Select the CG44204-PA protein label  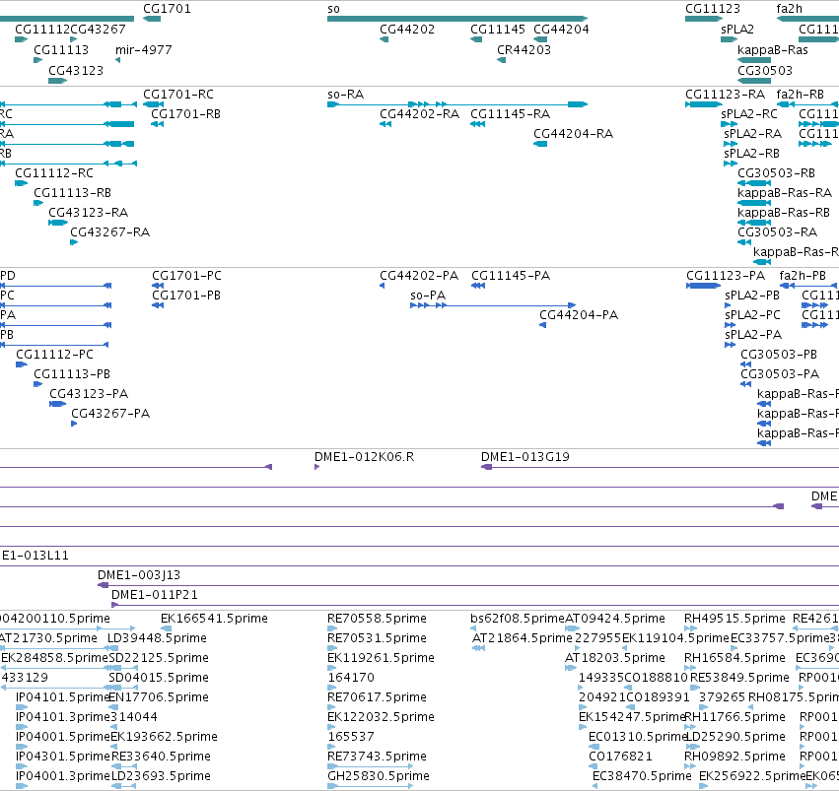click(579, 315)
